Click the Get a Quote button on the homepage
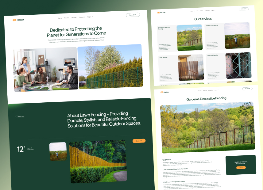The image size is (263, 190). point(133,14)
